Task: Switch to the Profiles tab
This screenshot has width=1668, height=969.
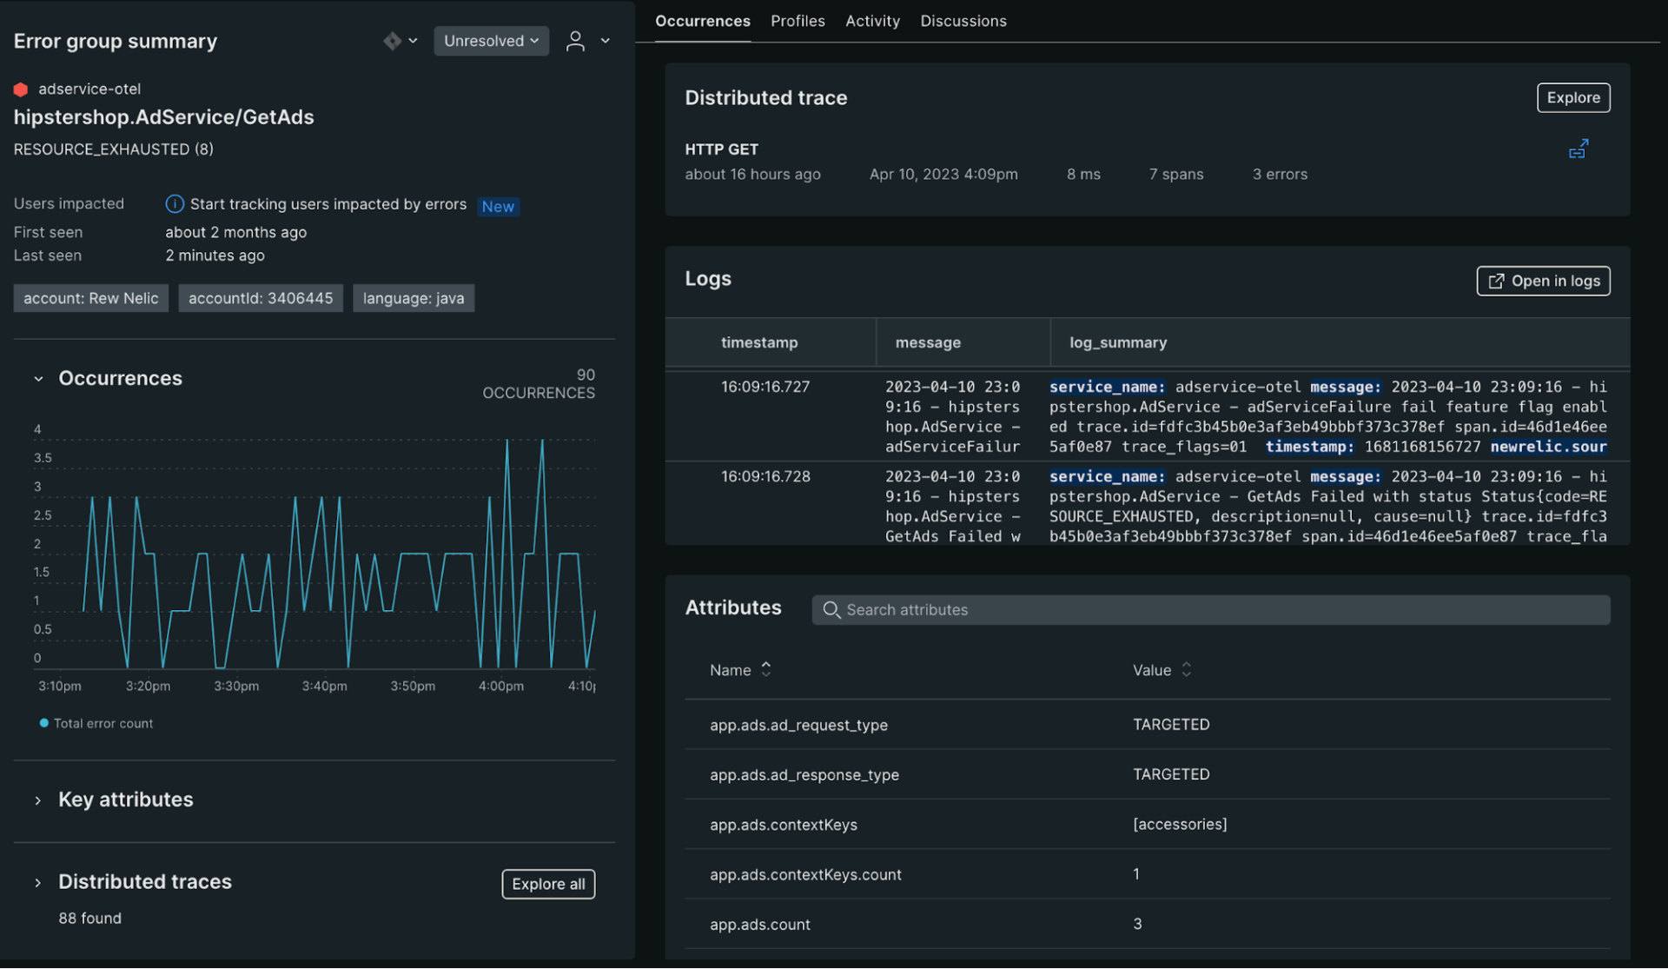Action: (x=797, y=21)
